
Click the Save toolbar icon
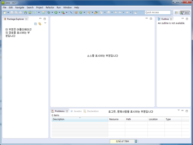coord(12,13)
